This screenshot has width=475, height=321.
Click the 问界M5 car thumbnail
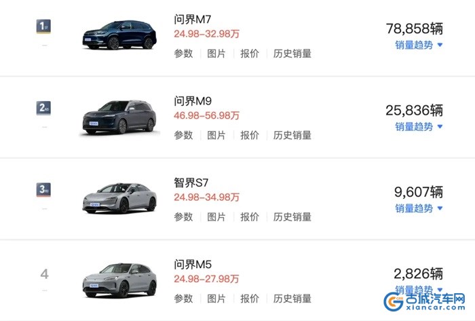pos(119,279)
